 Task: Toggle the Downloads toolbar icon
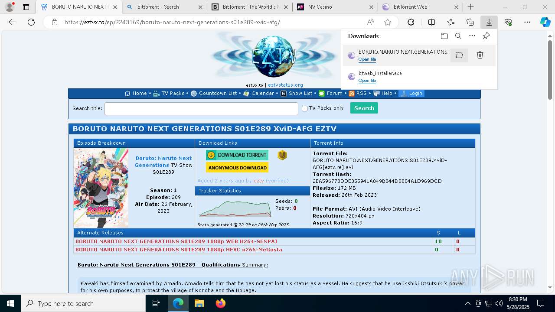point(489,22)
